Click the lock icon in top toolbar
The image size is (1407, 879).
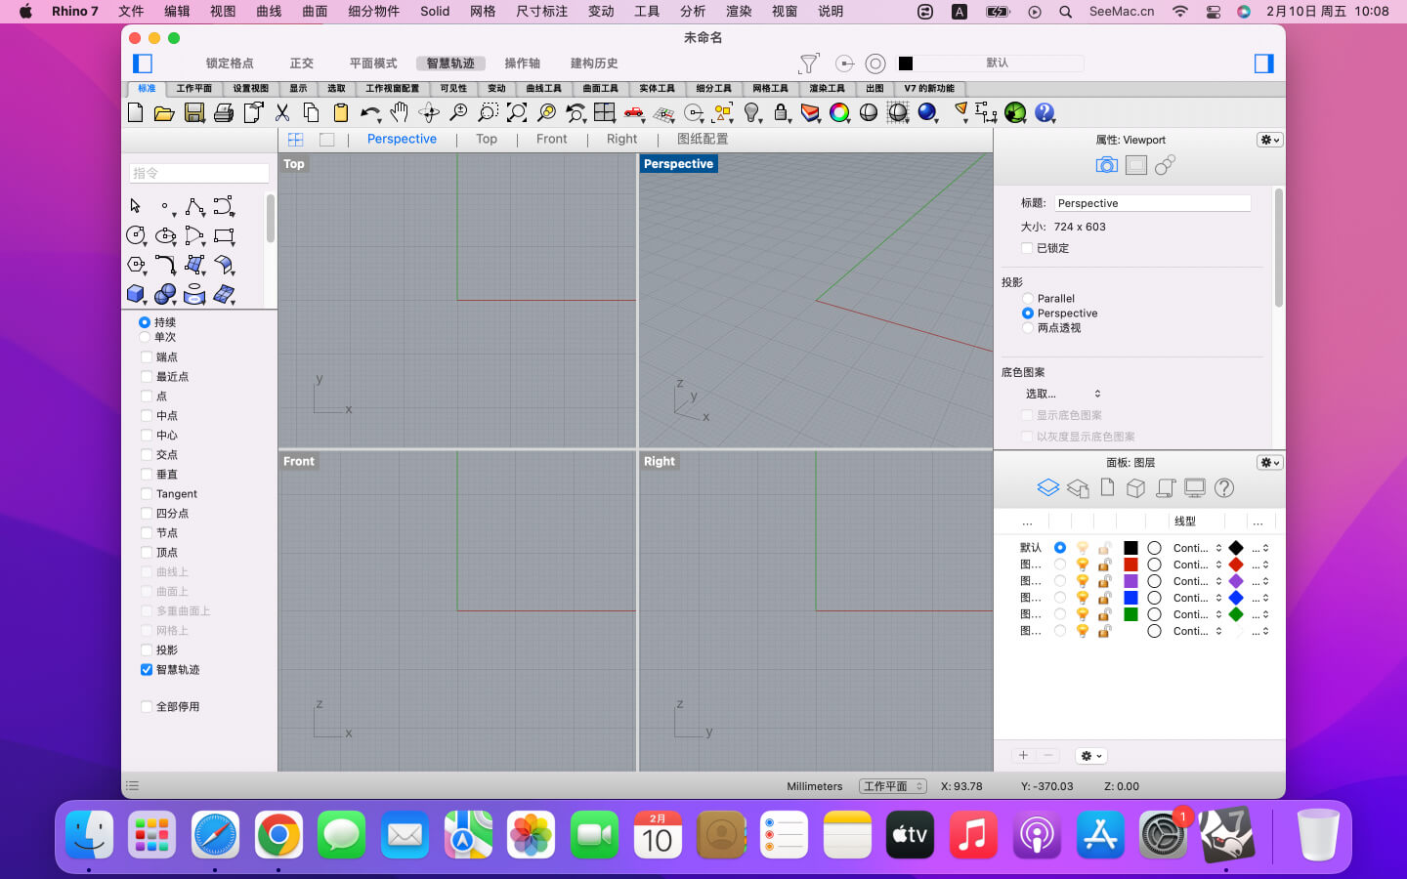click(x=781, y=113)
